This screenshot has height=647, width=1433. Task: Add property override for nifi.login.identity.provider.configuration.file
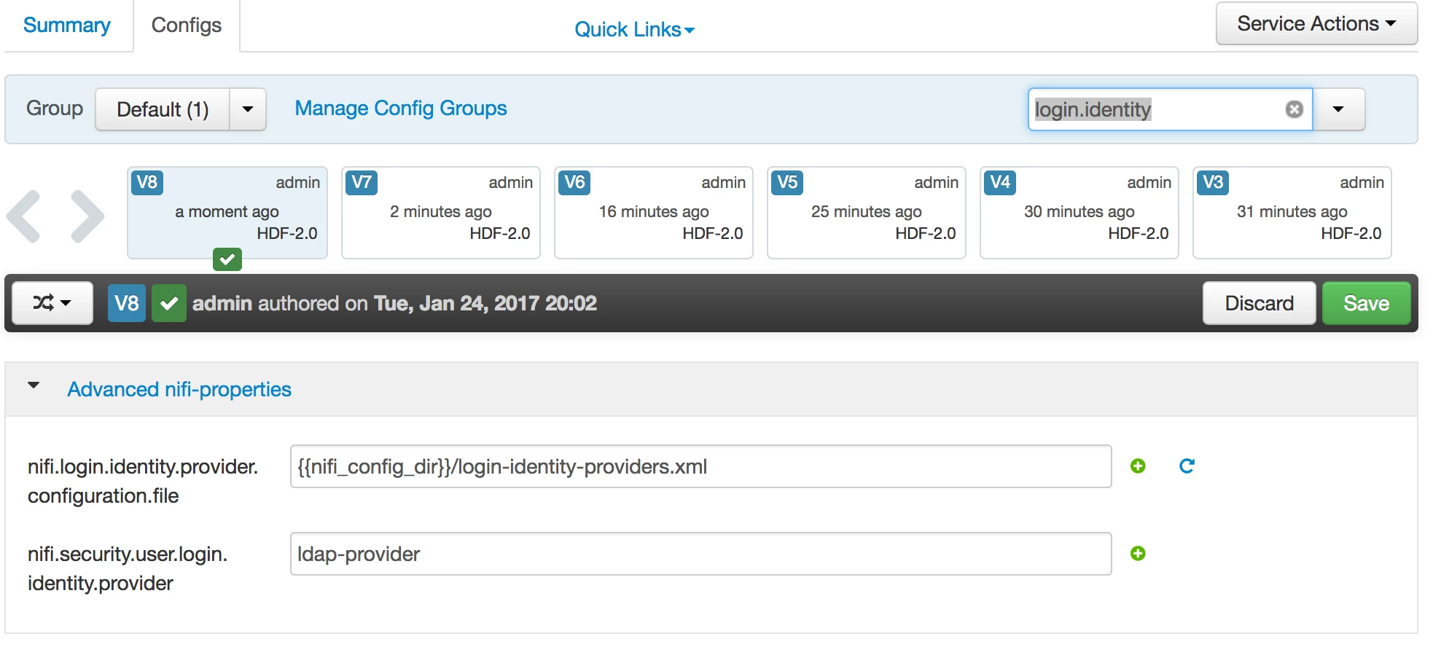click(x=1138, y=466)
